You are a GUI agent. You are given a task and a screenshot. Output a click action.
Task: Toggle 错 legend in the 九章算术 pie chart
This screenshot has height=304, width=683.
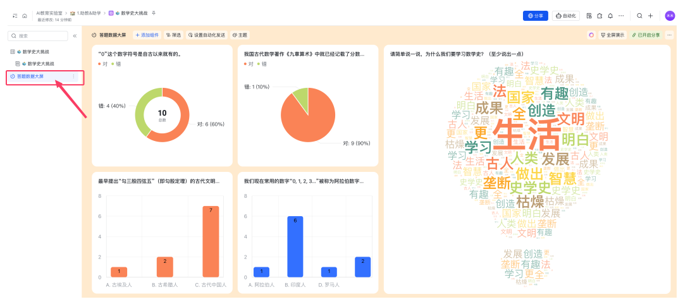(x=261, y=64)
